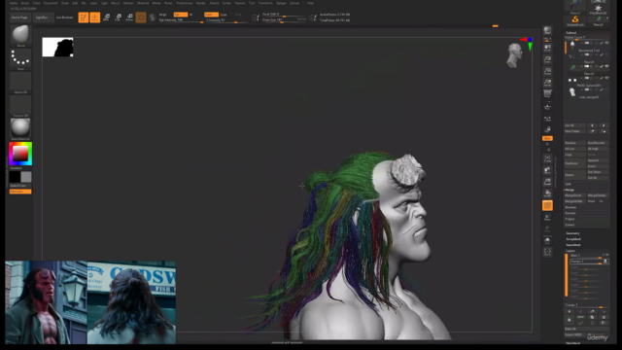Viewport: 622px width, 350px height.
Task: Click the Rotate view icon on right shelf
Action: point(547,193)
